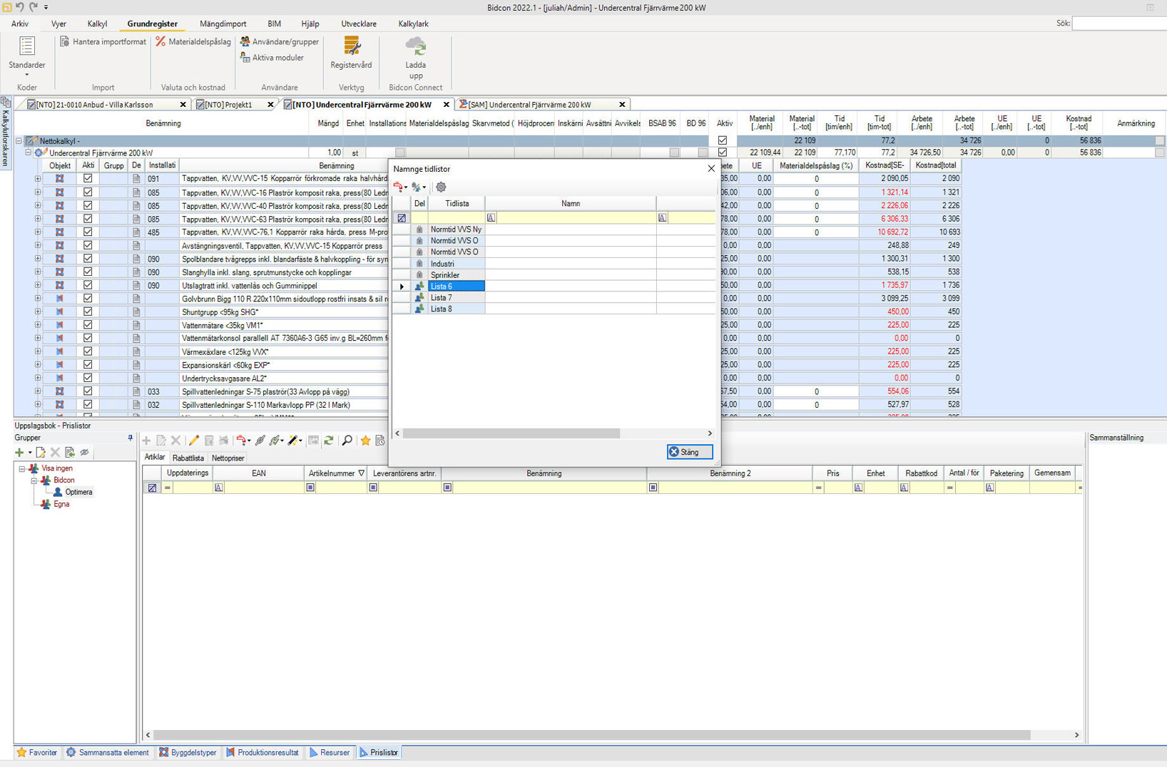Image resolution: width=1167 pixels, height=767 pixels.
Task: Click the settings gear in Namnge tidlistor dialog
Action: pos(441,187)
